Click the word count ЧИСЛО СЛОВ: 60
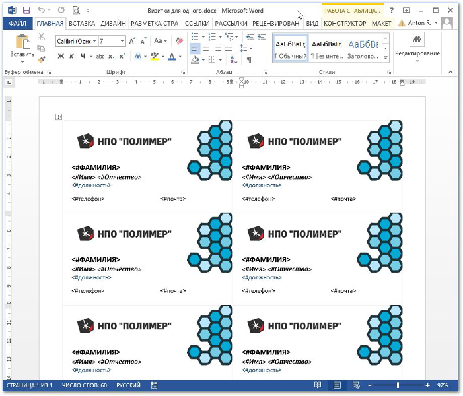 click(x=85, y=385)
